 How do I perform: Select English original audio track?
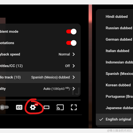pos(114,119)
